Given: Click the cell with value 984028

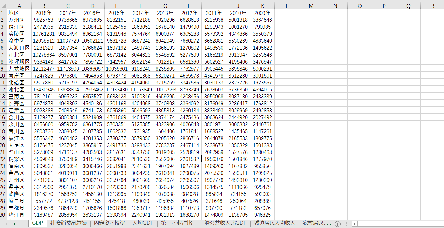Looking at the screenshot, I should click(190, 194).
